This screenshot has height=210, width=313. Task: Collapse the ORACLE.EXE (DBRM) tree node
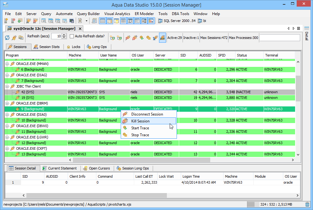(x=7, y=103)
